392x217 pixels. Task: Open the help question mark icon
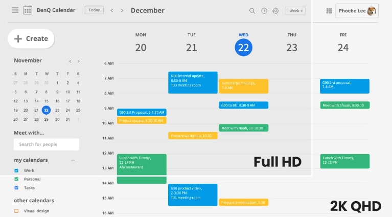pyautogui.click(x=264, y=11)
